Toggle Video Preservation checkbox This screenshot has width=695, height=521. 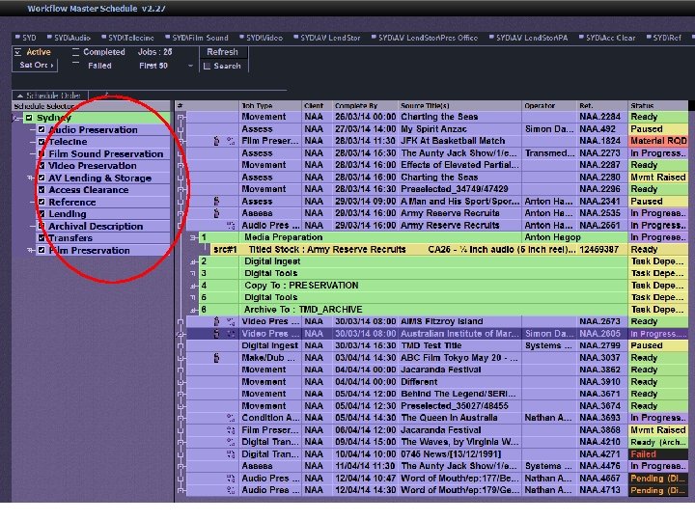pos(42,165)
